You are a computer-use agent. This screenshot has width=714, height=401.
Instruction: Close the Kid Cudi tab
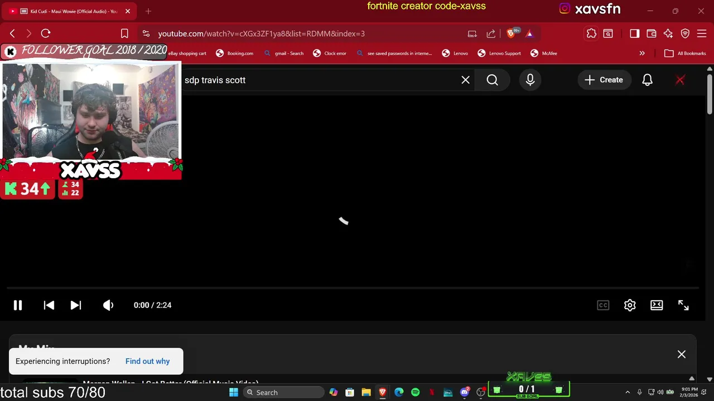point(128,11)
